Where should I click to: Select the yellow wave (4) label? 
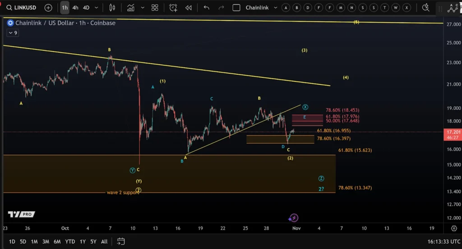346,77
